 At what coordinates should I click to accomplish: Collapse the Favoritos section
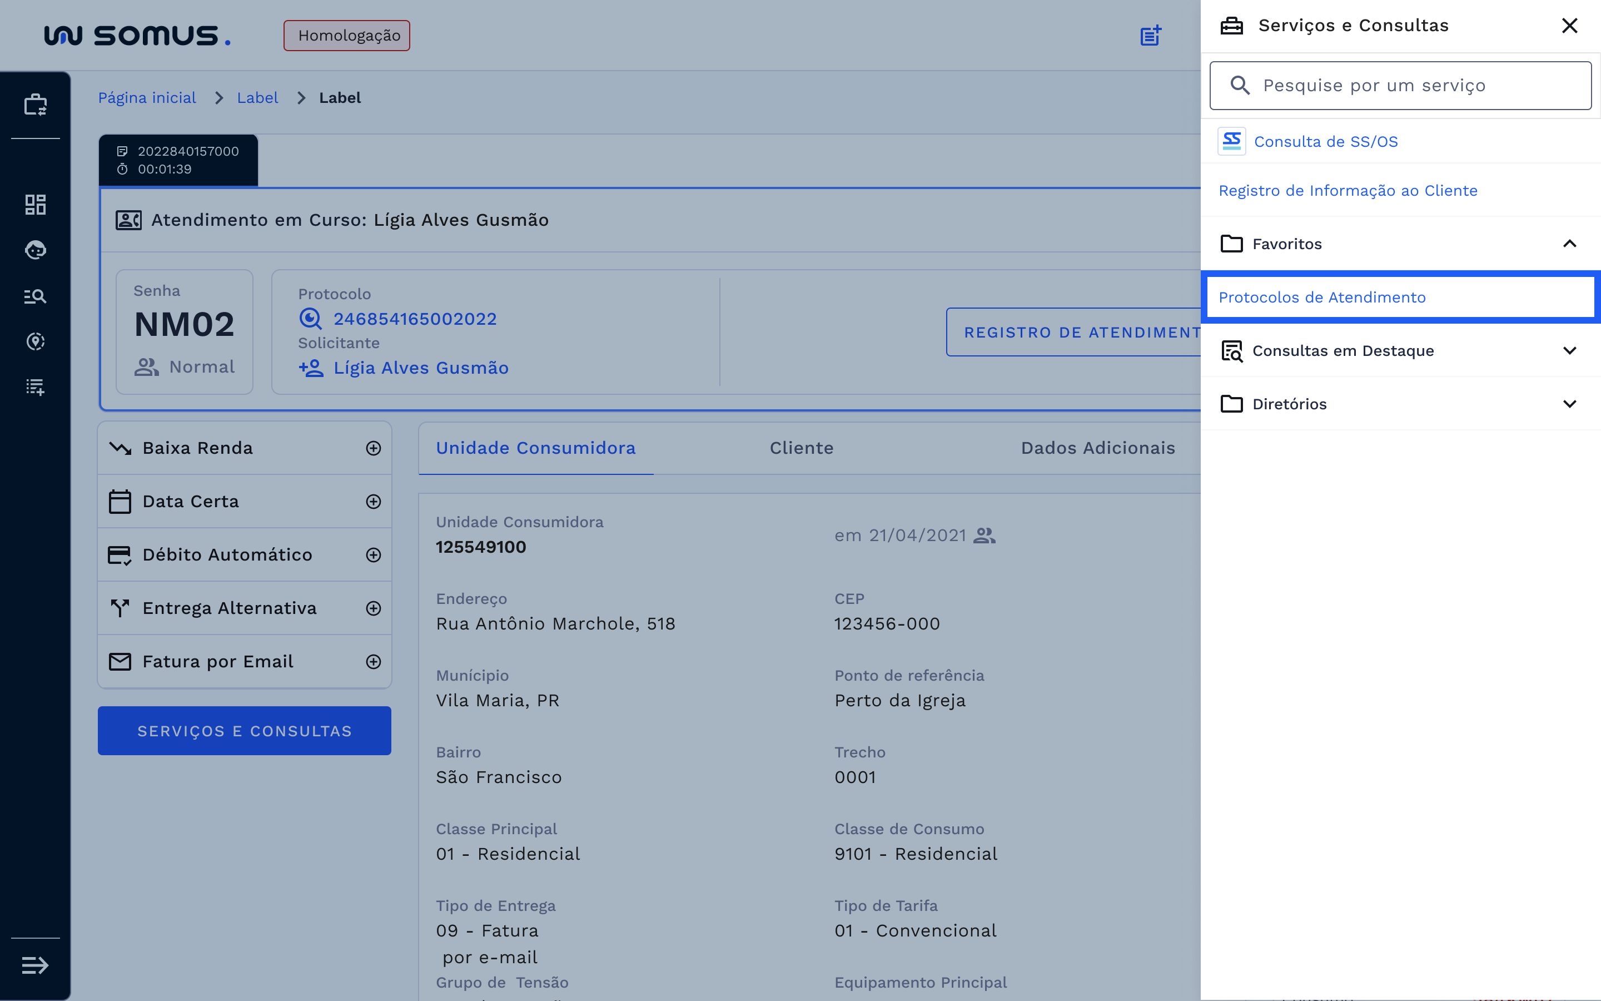coord(1570,244)
